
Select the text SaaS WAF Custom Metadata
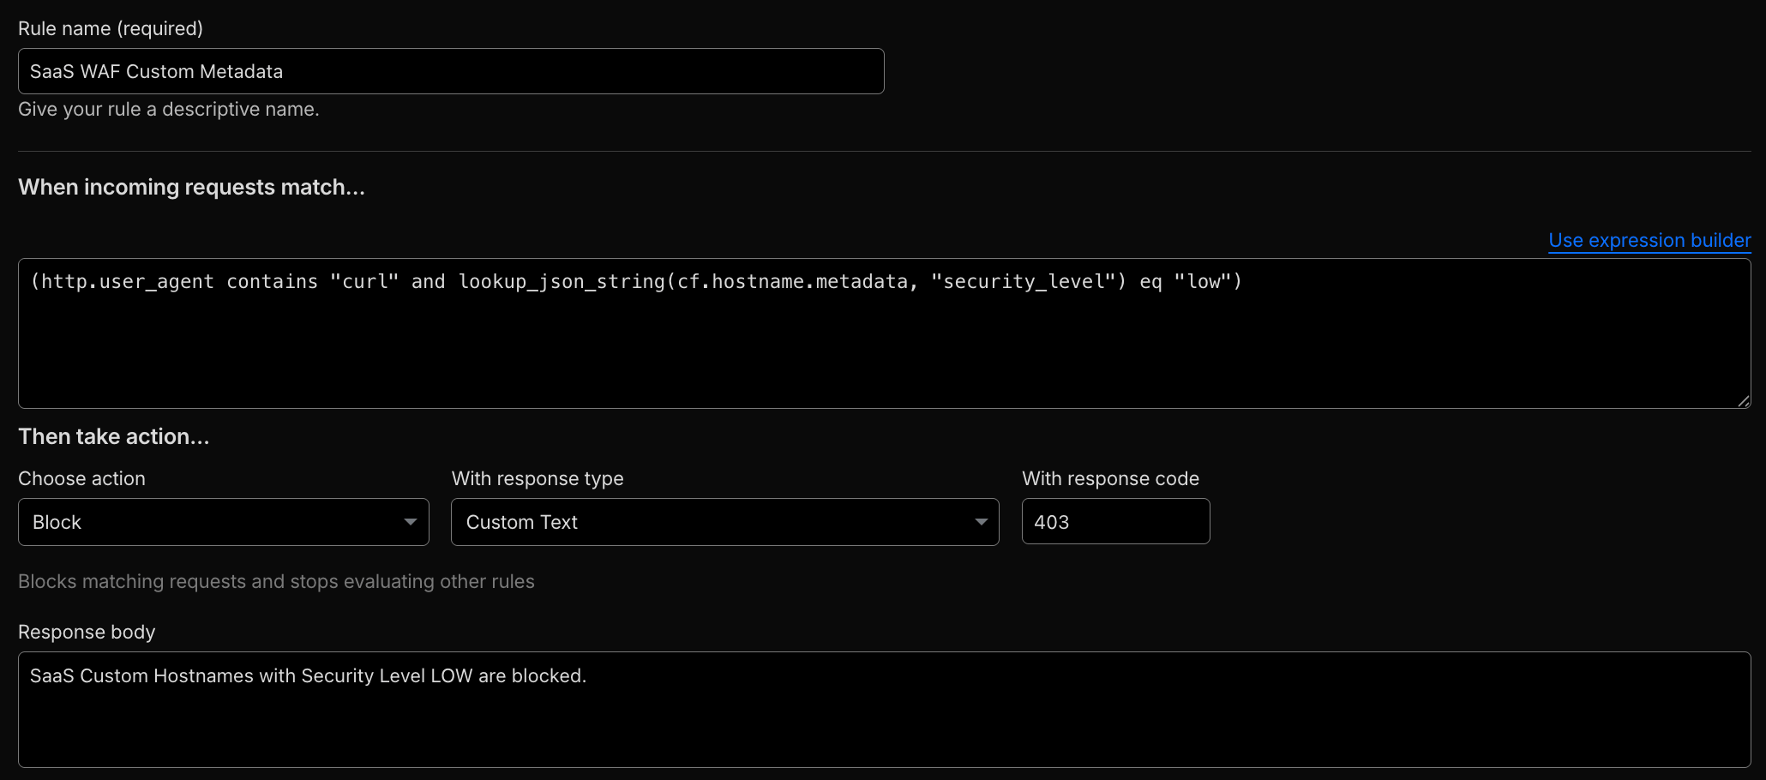[156, 71]
